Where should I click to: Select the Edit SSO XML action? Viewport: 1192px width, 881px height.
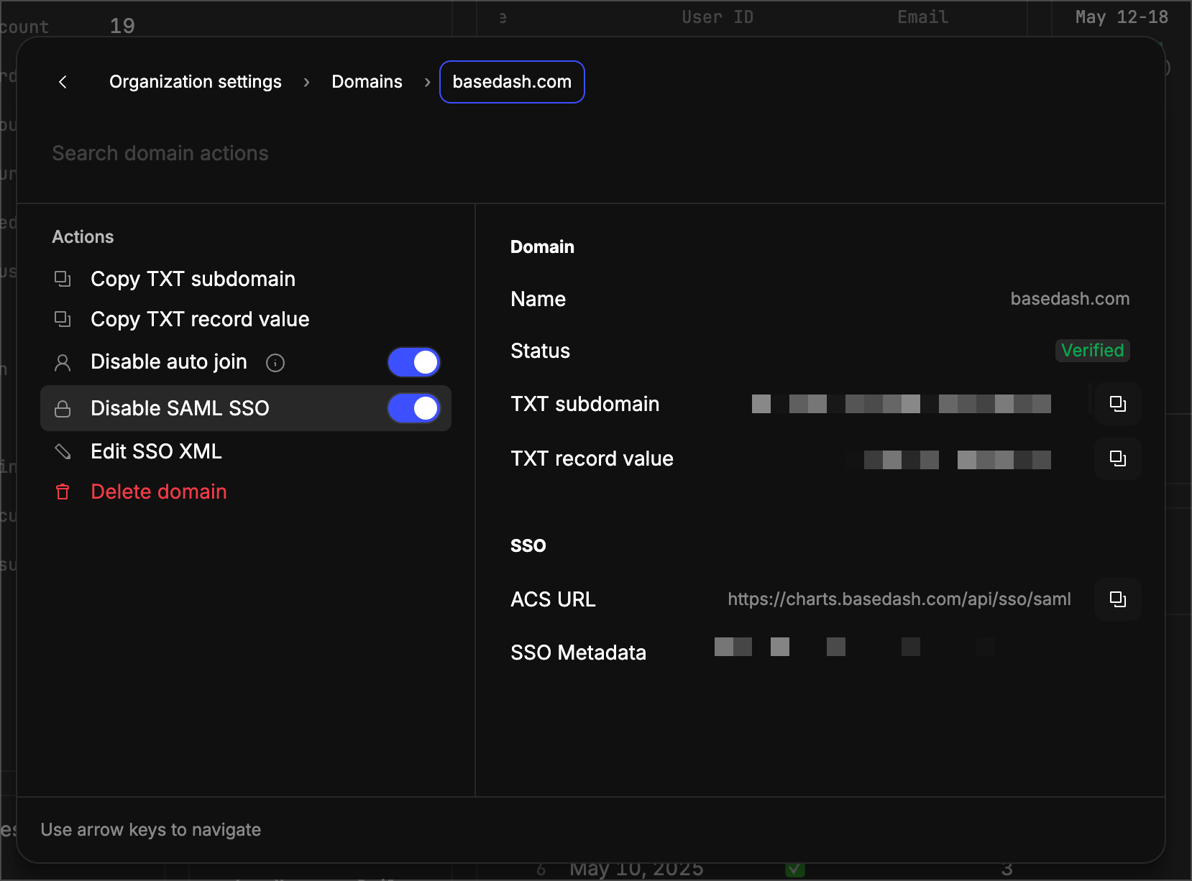[246, 451]
